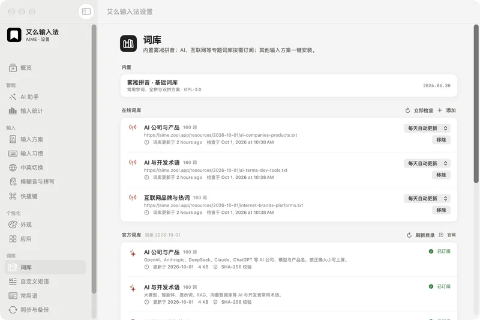
Task: Open update frequency dropdown for AI 与开发术语
Action: [x=427, y=163]
